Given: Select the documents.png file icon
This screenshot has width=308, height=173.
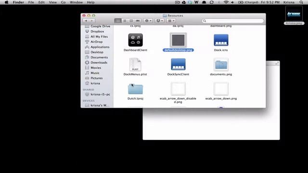Looking at the screenshot, I should pos(221,64).
